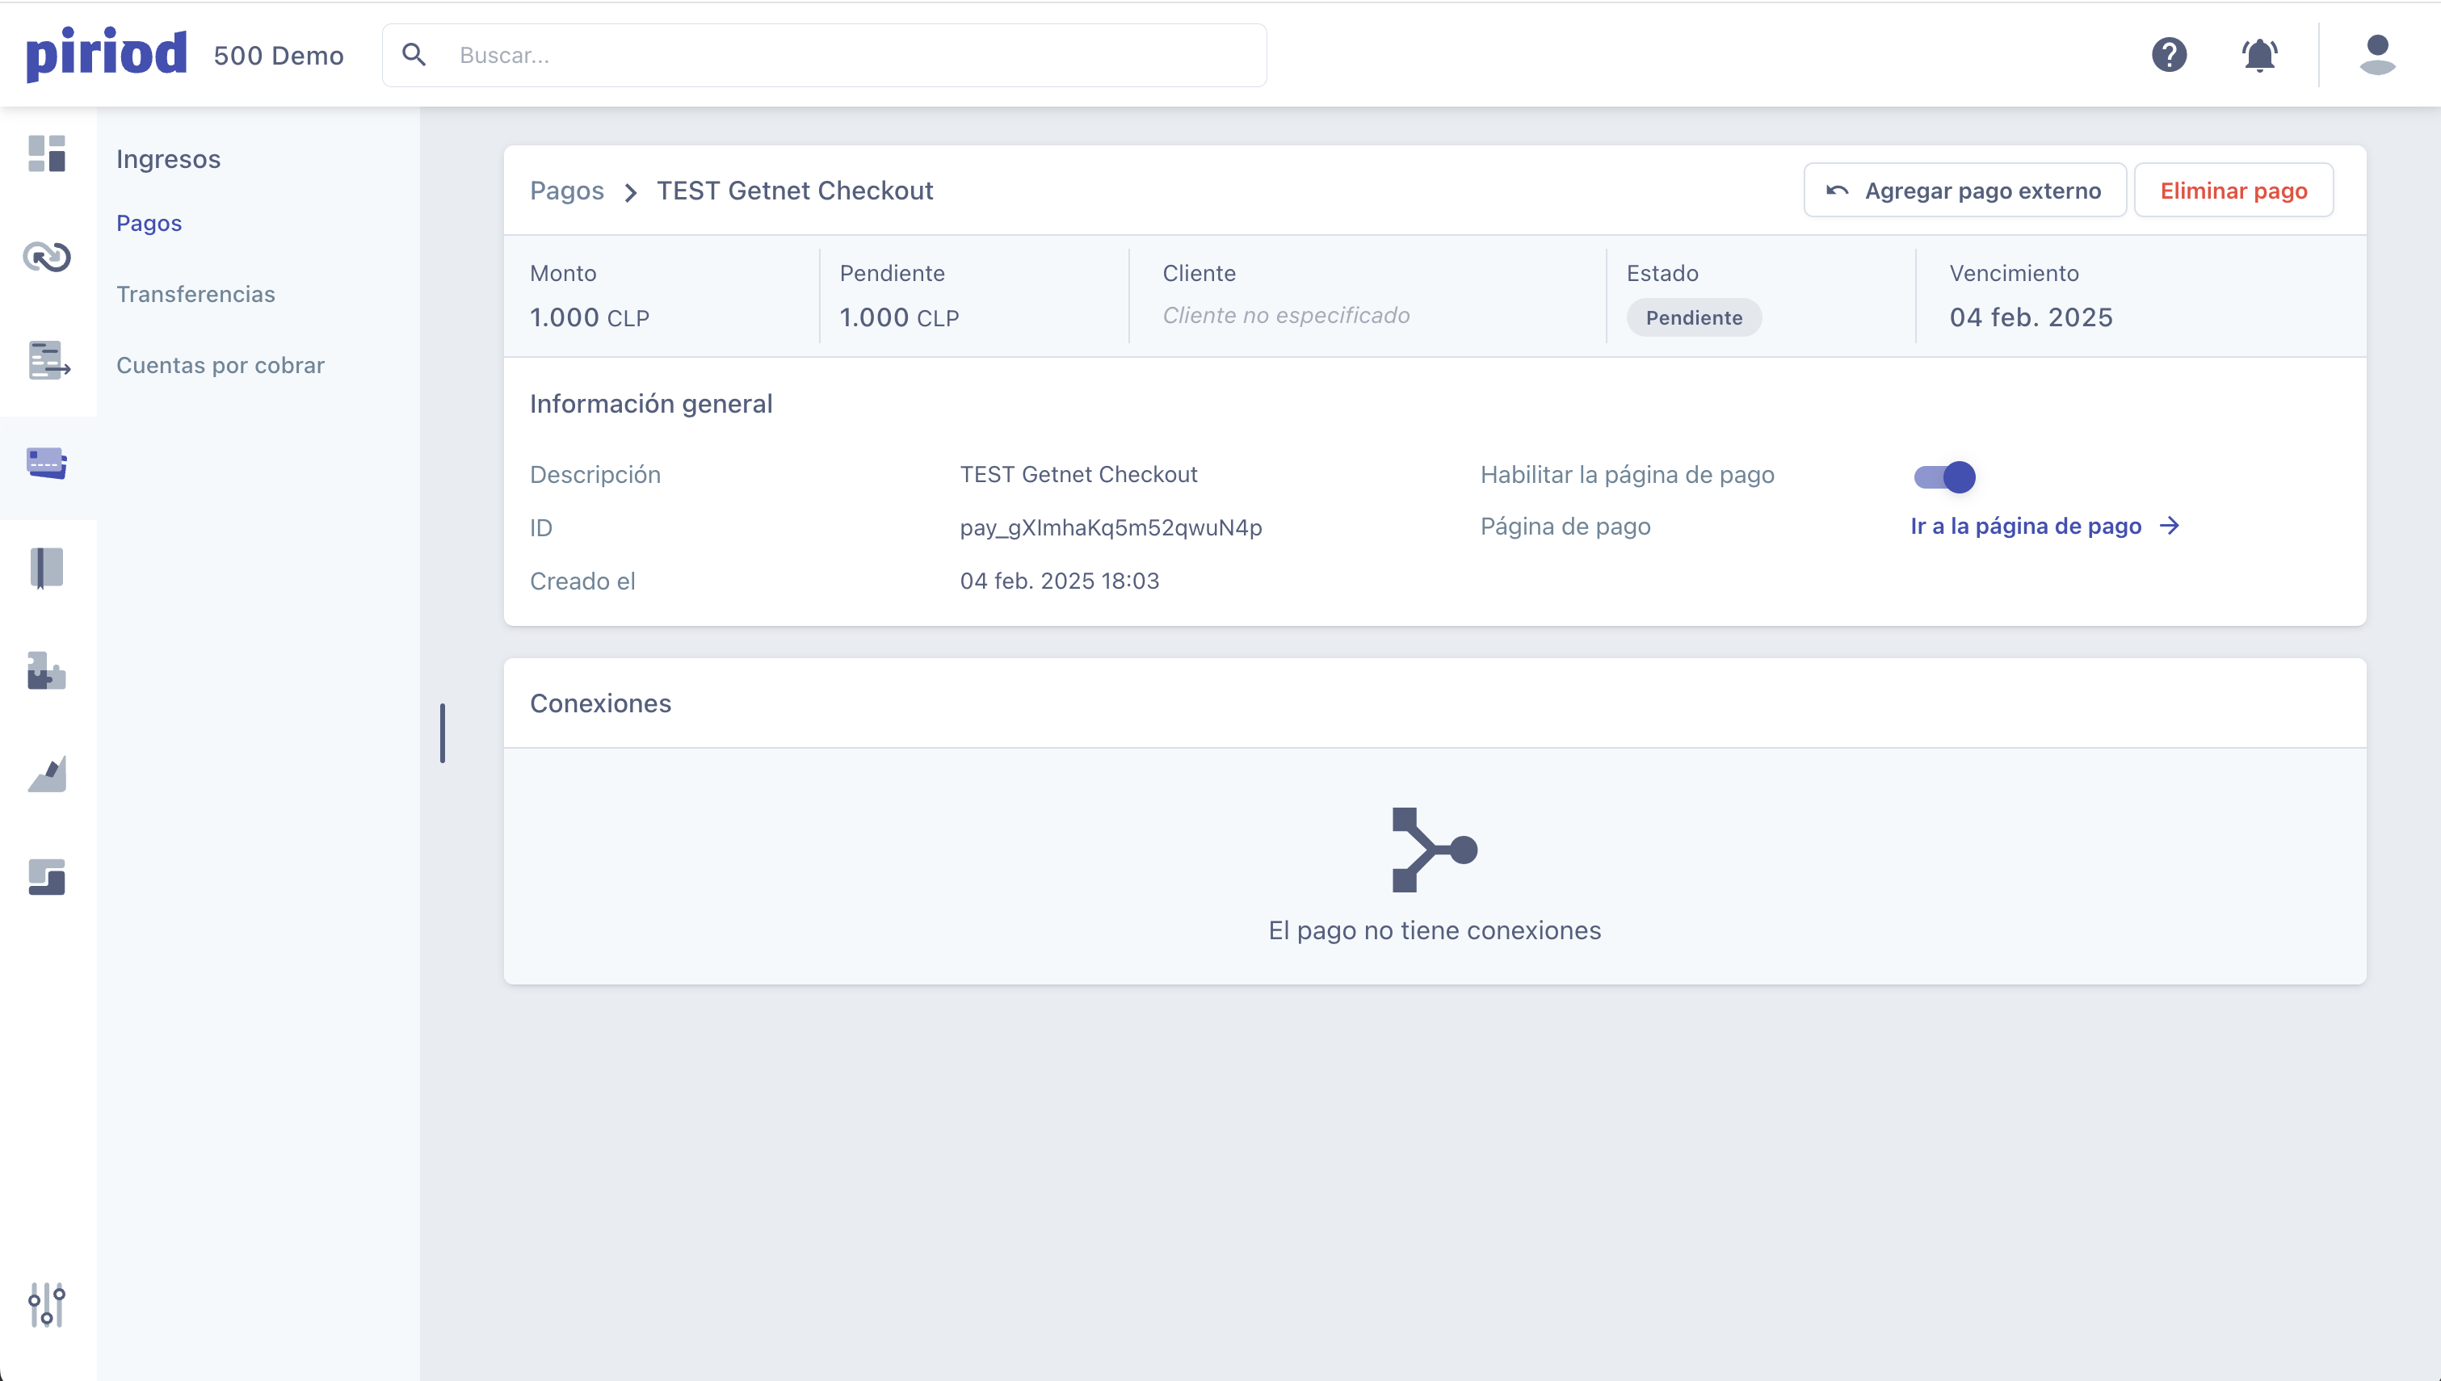Open the document transfer sidebar icon
This screenshot has width=2441, height=1381.
pos(48,360)
